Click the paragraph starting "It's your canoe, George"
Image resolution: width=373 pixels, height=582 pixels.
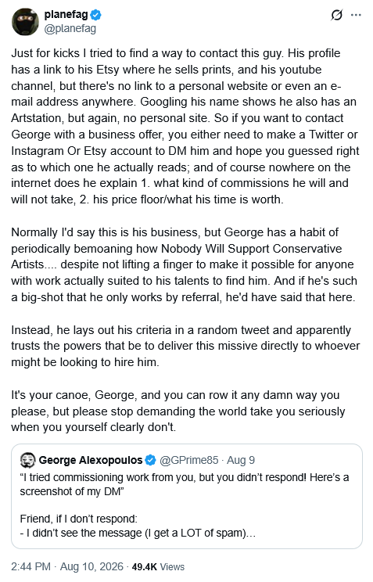pos(178,411)
